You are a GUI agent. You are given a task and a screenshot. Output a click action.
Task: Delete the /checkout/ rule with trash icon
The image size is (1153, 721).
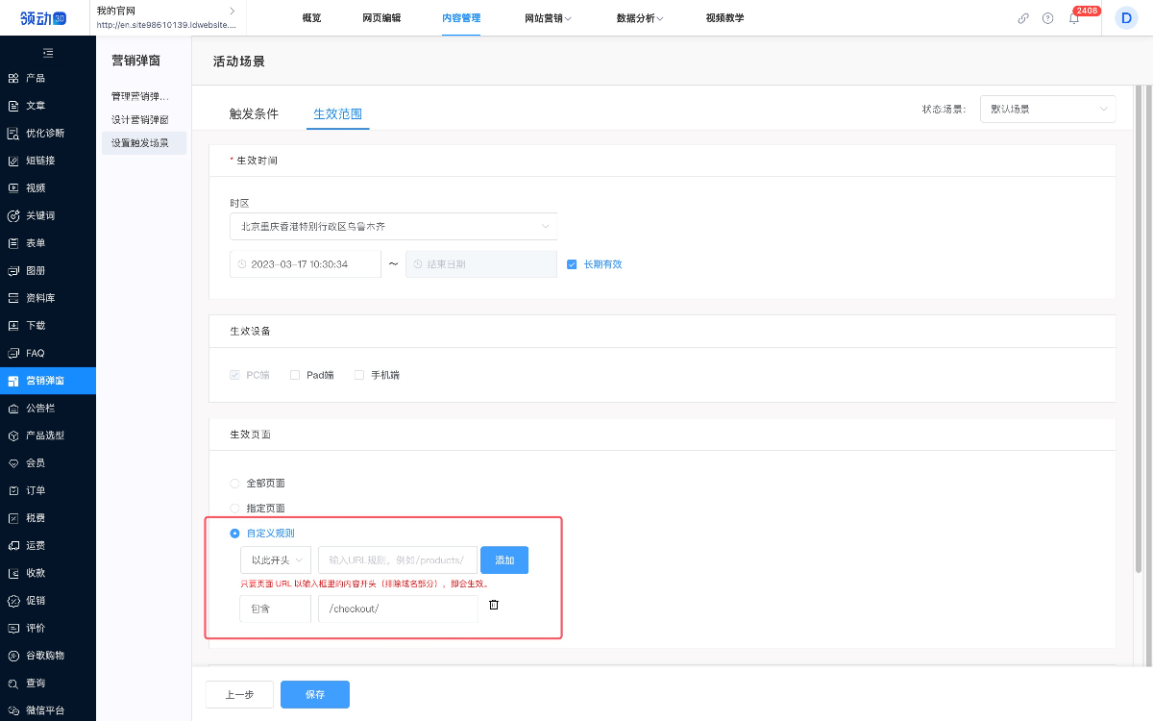pos(494,605)
